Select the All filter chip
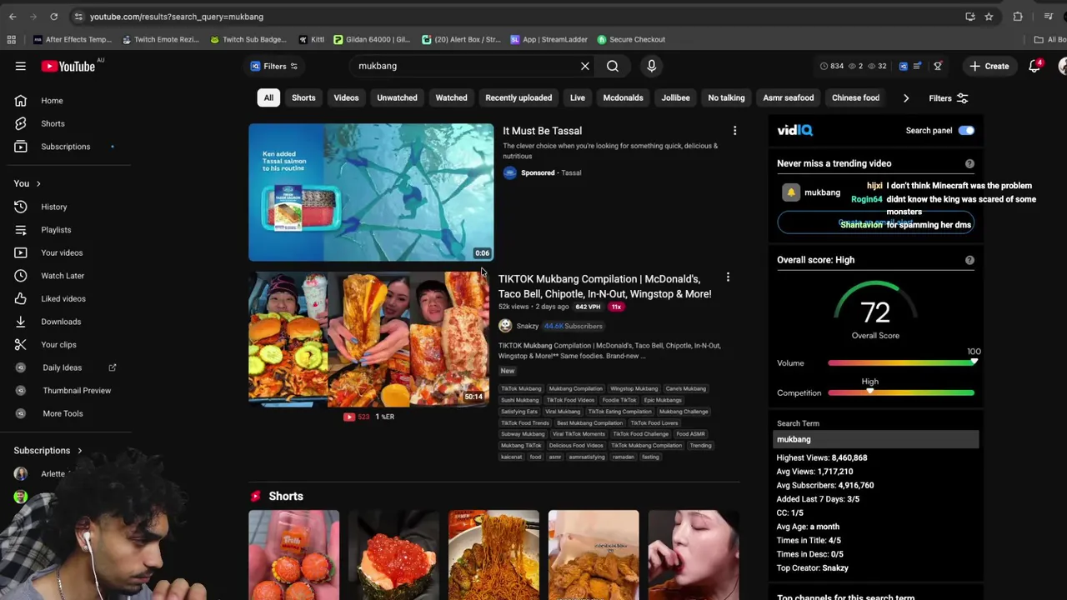 point(268,98)
